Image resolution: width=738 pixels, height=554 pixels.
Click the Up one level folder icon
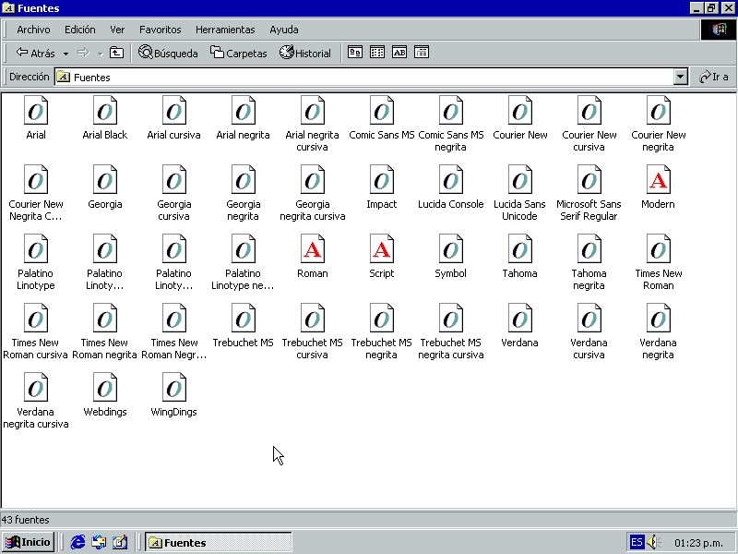[x=116, y=53]
